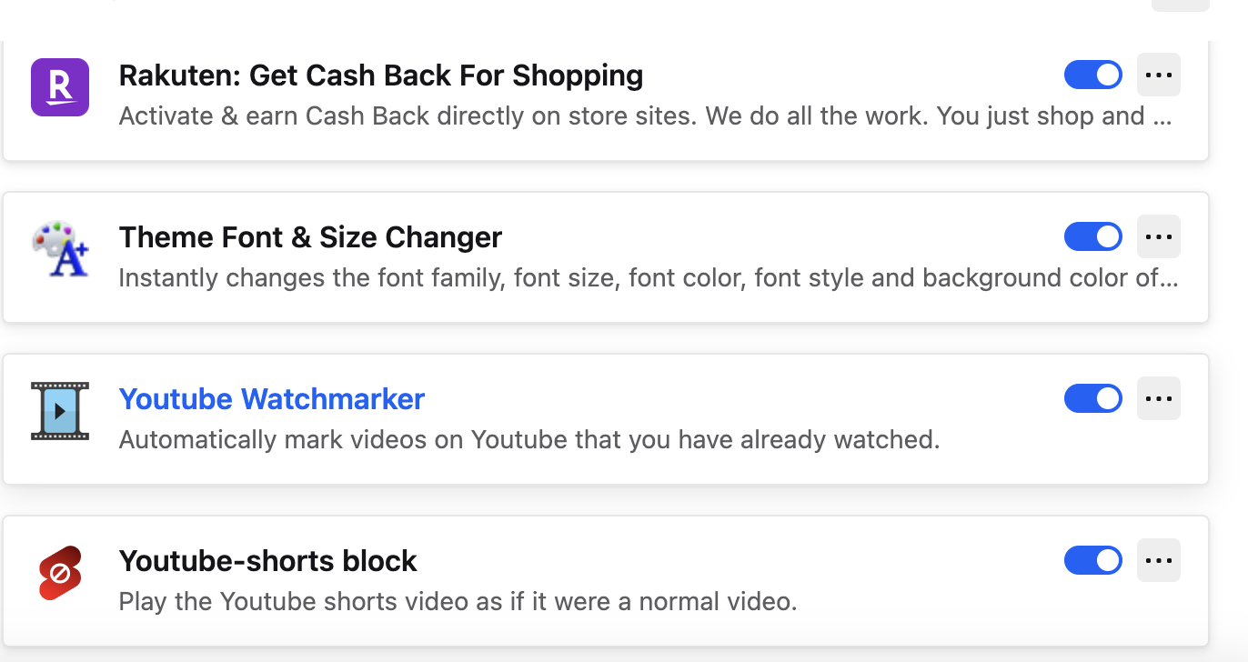Click the Youtube-shorts block icon

tap(60, 573)
